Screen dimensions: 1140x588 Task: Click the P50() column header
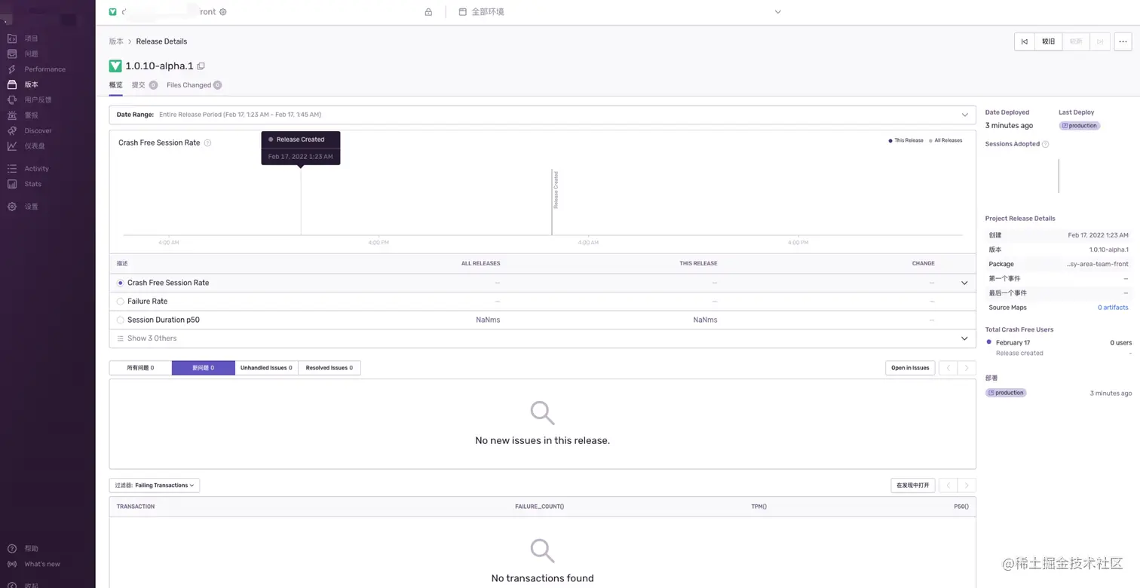coord(961,507)
